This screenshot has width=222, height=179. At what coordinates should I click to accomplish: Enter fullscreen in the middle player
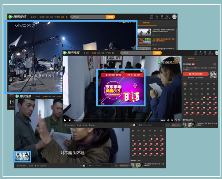[x=178, y=120]
